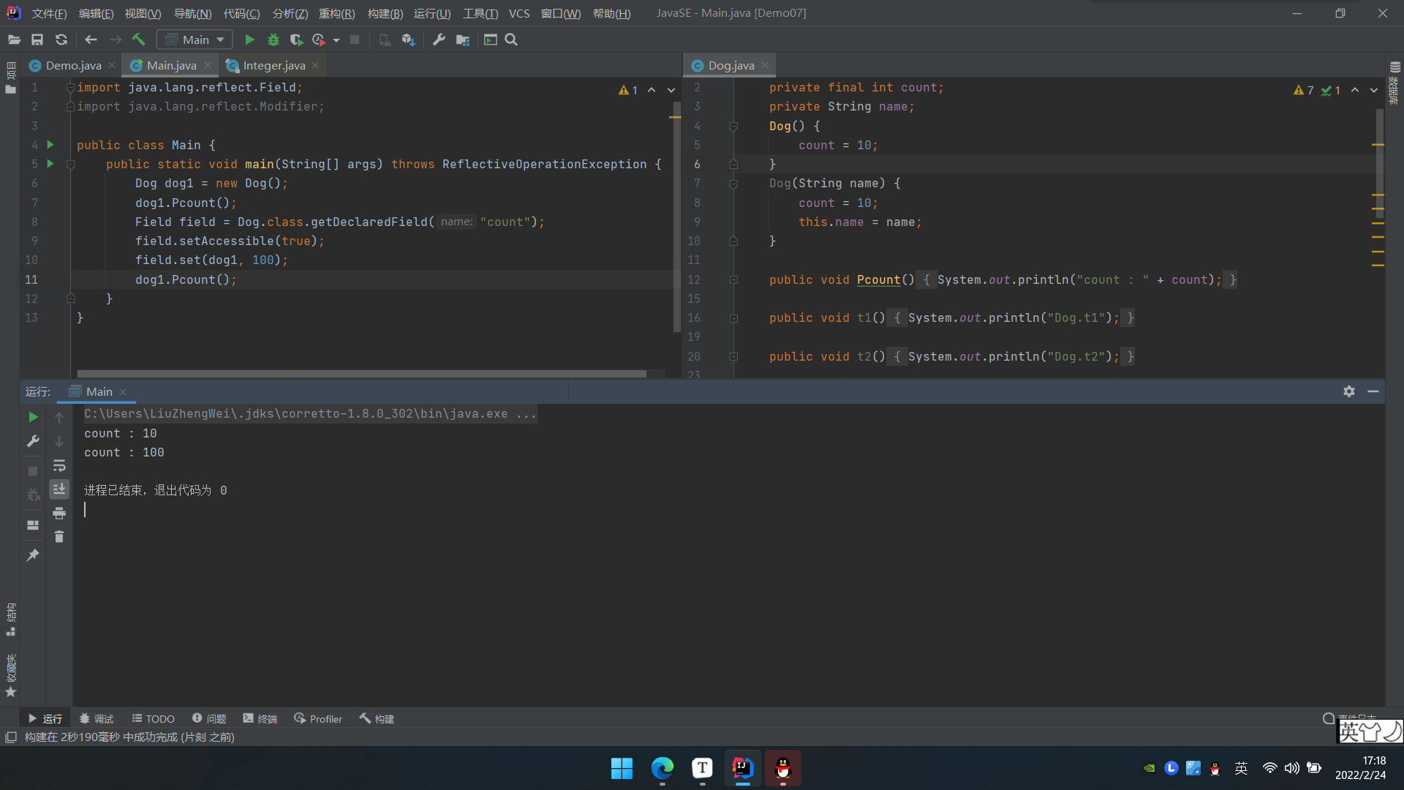Click the Rerun application icon

pyautogui.click(x=34, y=415)
